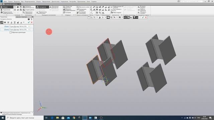Choose the second mate-type icon next to Coincidence

5,22
